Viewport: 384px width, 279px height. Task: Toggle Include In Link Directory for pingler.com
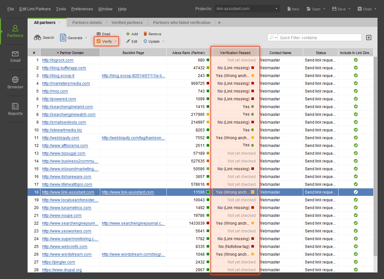click(x=356, y=262)
